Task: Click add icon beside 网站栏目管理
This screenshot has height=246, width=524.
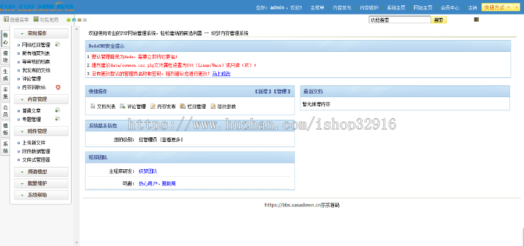Action: 58,44
